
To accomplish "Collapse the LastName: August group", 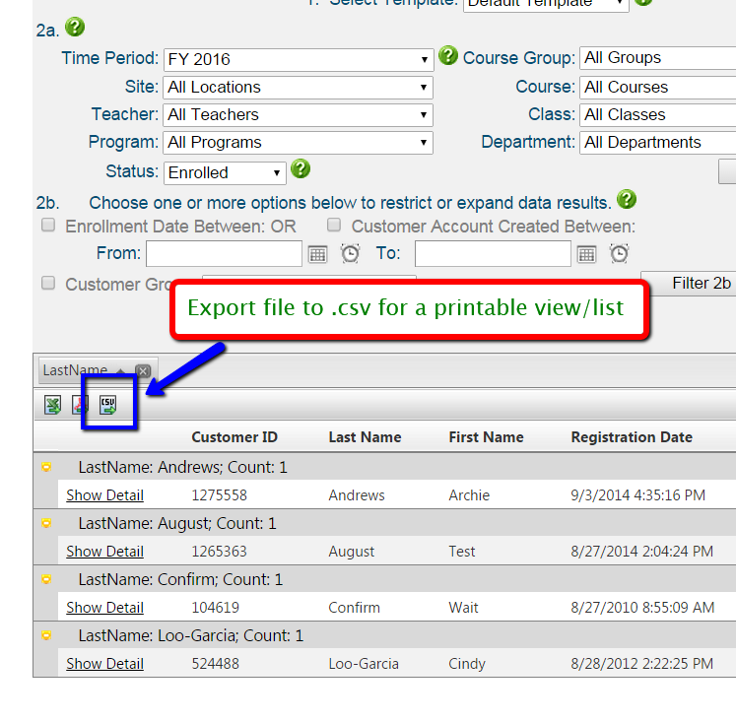I will click(46, 524).
